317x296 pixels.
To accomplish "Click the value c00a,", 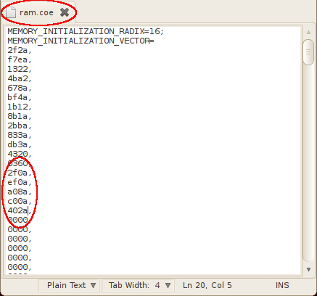I will click(20, 201).
